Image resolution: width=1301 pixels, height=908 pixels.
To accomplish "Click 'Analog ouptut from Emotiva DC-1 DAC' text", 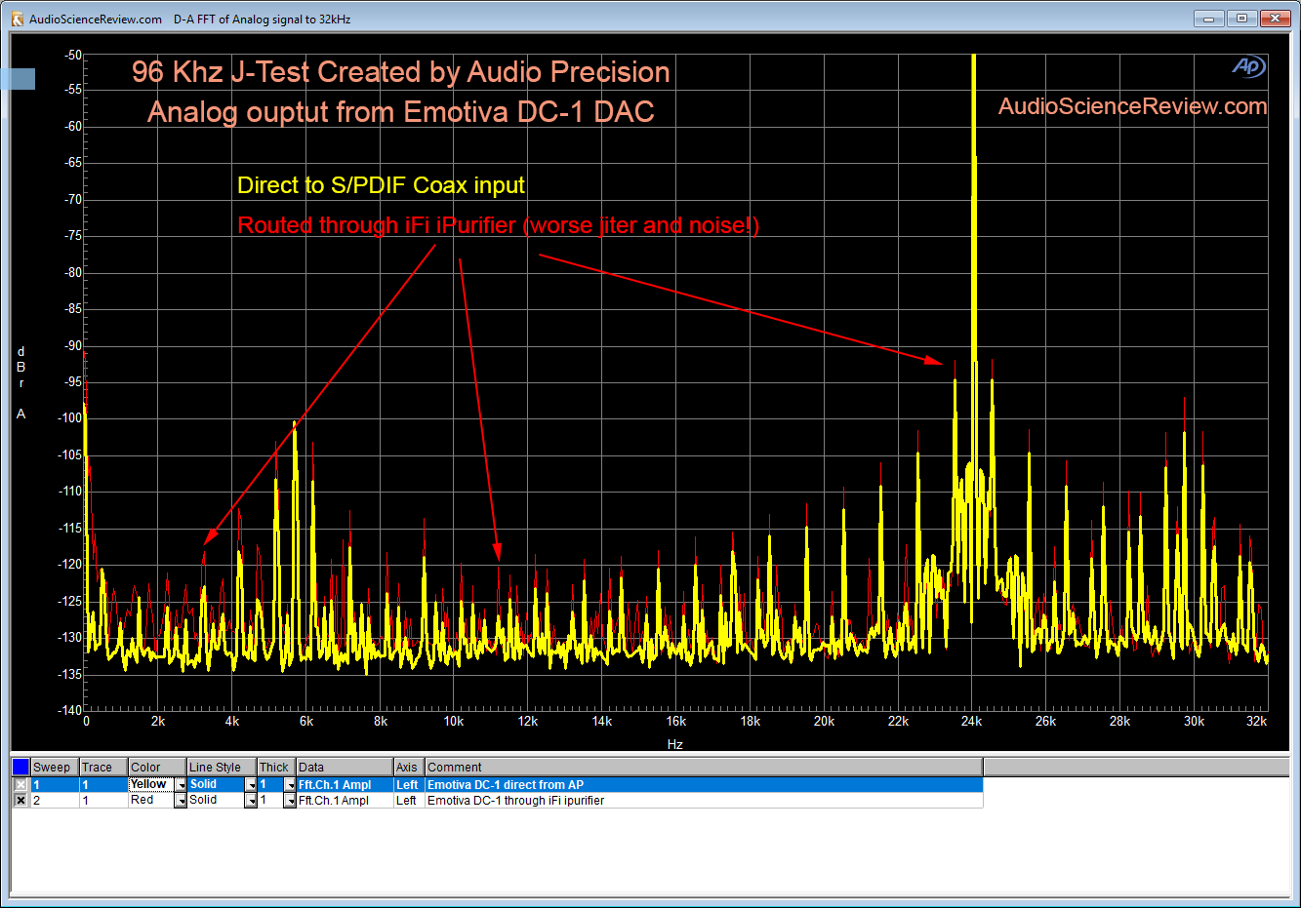I will [401, 112].
